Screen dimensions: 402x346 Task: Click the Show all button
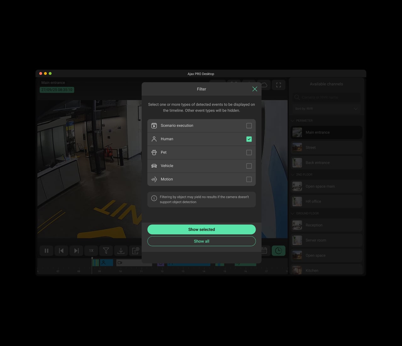point(201,241)
